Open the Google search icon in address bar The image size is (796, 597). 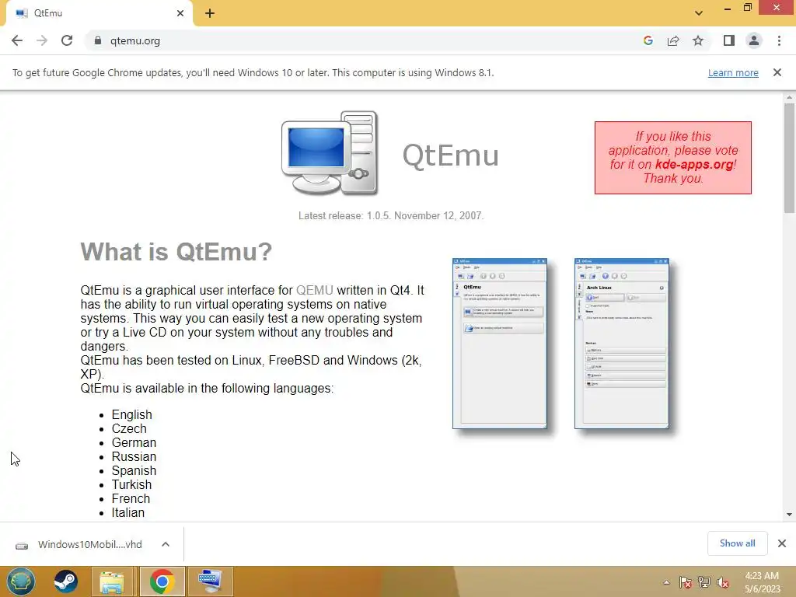coord(648,40)
